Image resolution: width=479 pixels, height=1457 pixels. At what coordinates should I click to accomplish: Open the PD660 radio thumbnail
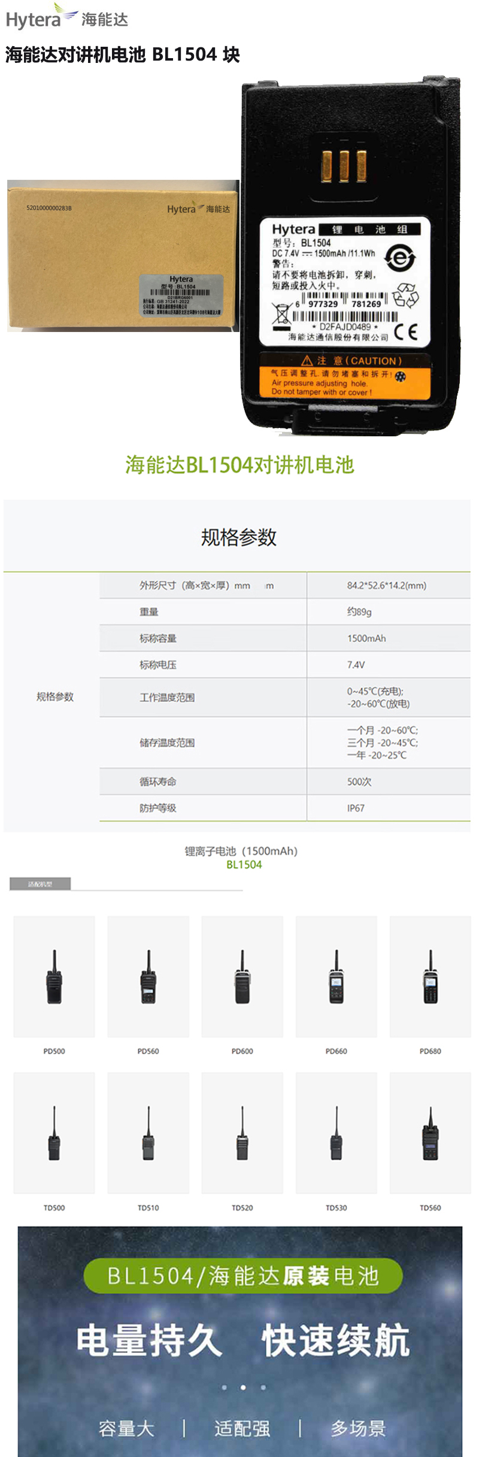tap(336, 976)
